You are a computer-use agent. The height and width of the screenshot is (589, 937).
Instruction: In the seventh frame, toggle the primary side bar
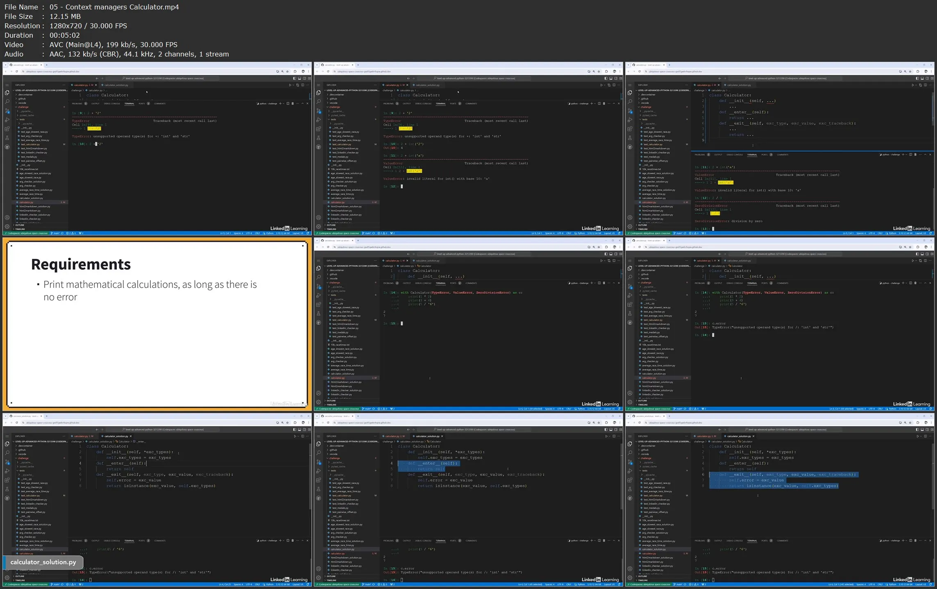[x=295, y=429]
